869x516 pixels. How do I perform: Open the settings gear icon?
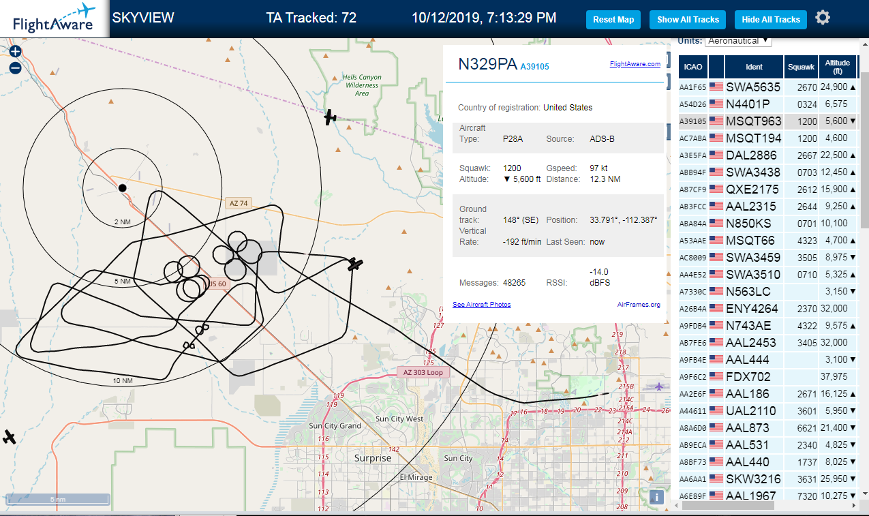(823, 18)
